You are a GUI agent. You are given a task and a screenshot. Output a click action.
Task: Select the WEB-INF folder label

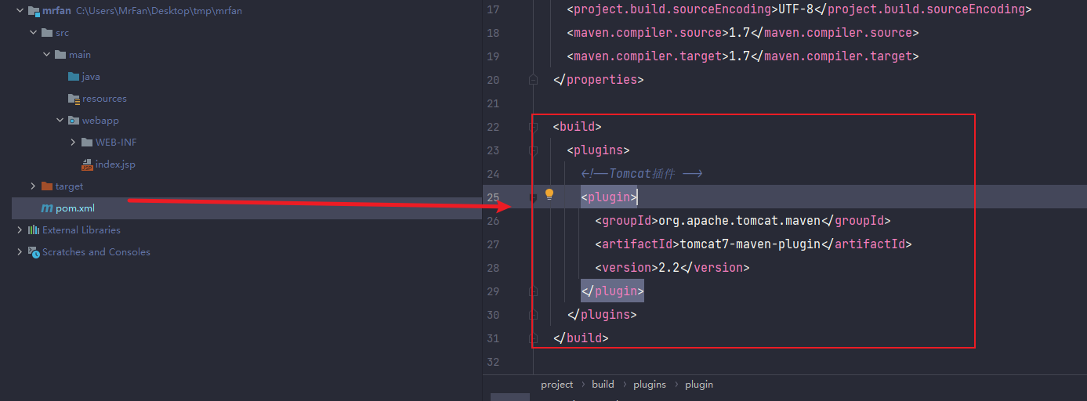point(116,143)
